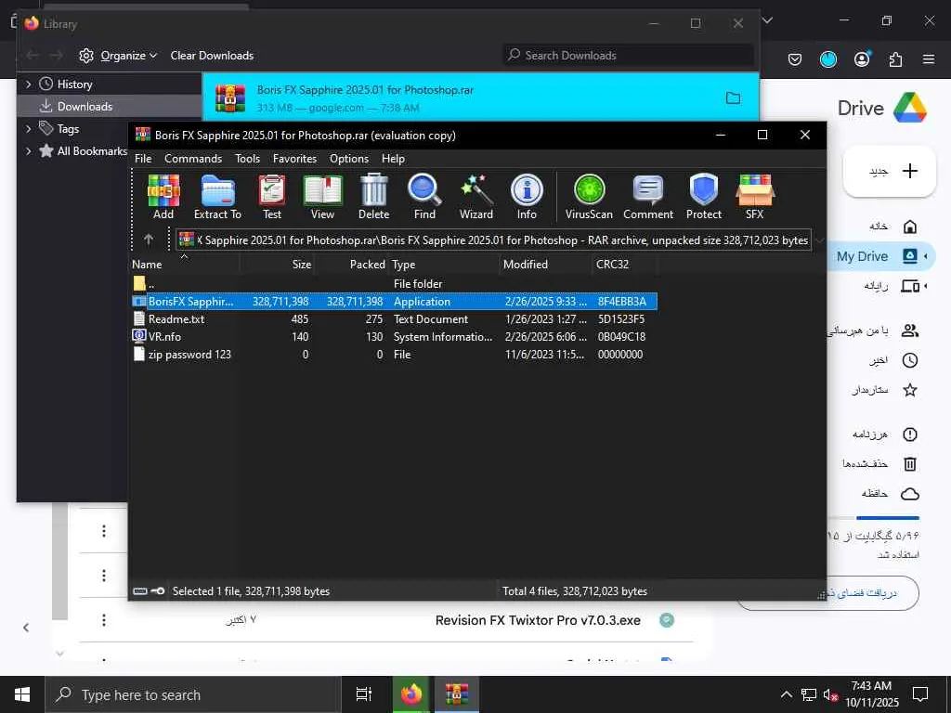Open WinRAR File menu
This screenshot has height=713, width=951.
pyautogui.click(x=143, y=158)
